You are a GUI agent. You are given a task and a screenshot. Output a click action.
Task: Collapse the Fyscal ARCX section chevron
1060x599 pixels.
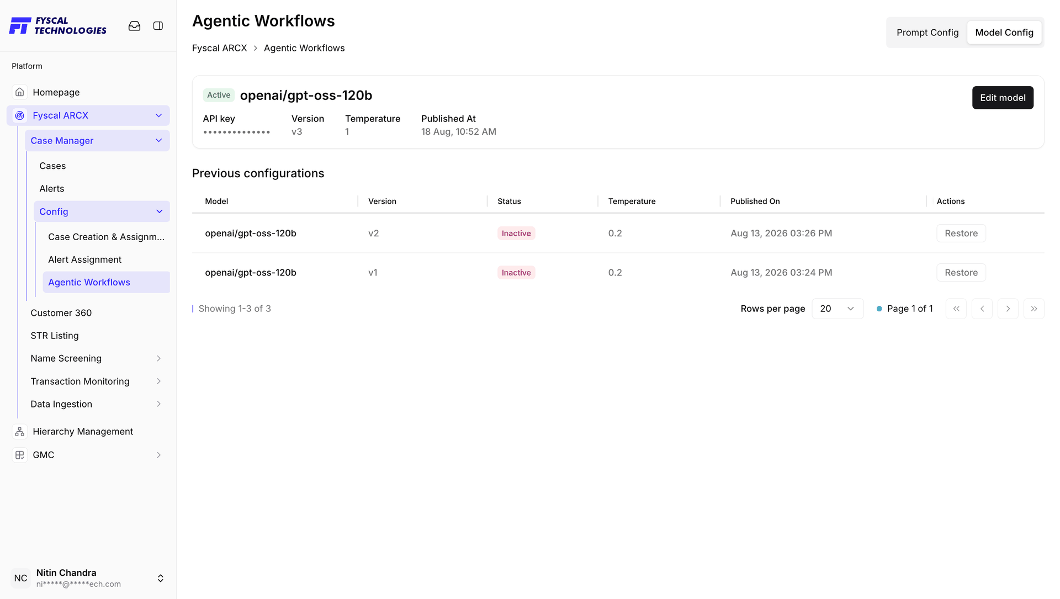coord(159,115)
